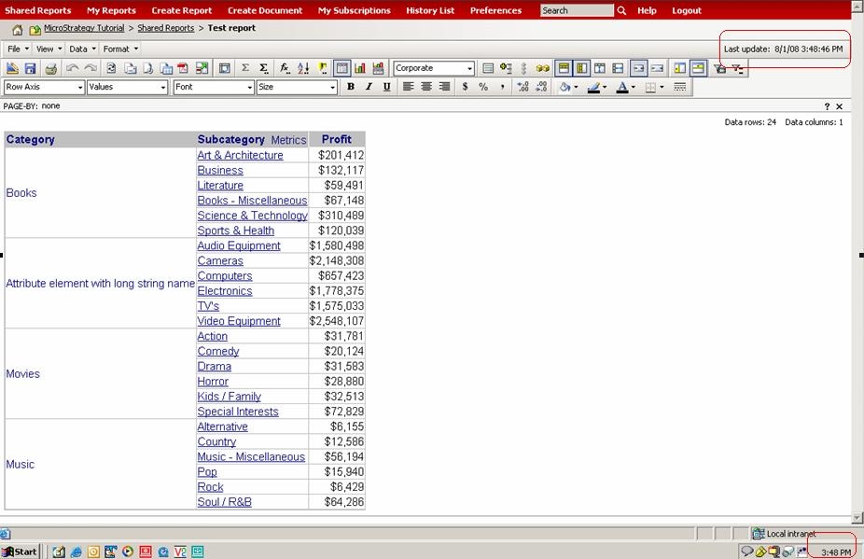Toggle align center formatting
The height and width of the screenshot is (559, 864).
tap(426, 87)
